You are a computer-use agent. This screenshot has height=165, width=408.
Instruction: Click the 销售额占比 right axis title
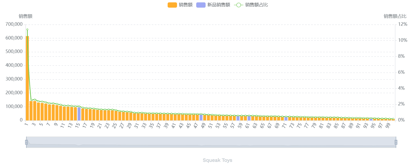pyautogui.click(x=395, y=16)
